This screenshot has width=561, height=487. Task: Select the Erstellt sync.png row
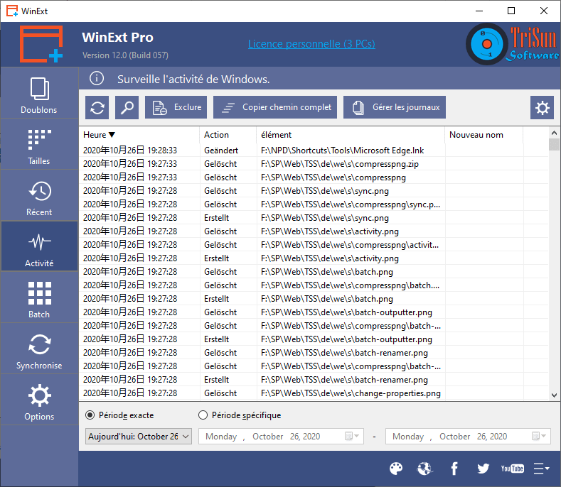click(314, 218)
